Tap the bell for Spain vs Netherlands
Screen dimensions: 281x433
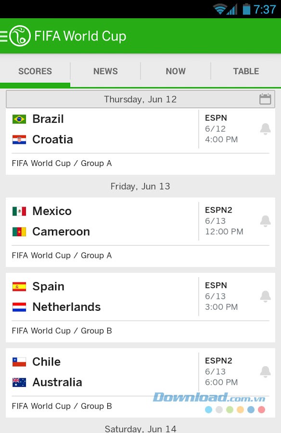265,296
